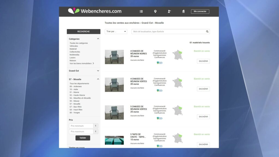279x157 pixels.
Task: Click the Webencheres.com logo
Action: coord(95,11)
